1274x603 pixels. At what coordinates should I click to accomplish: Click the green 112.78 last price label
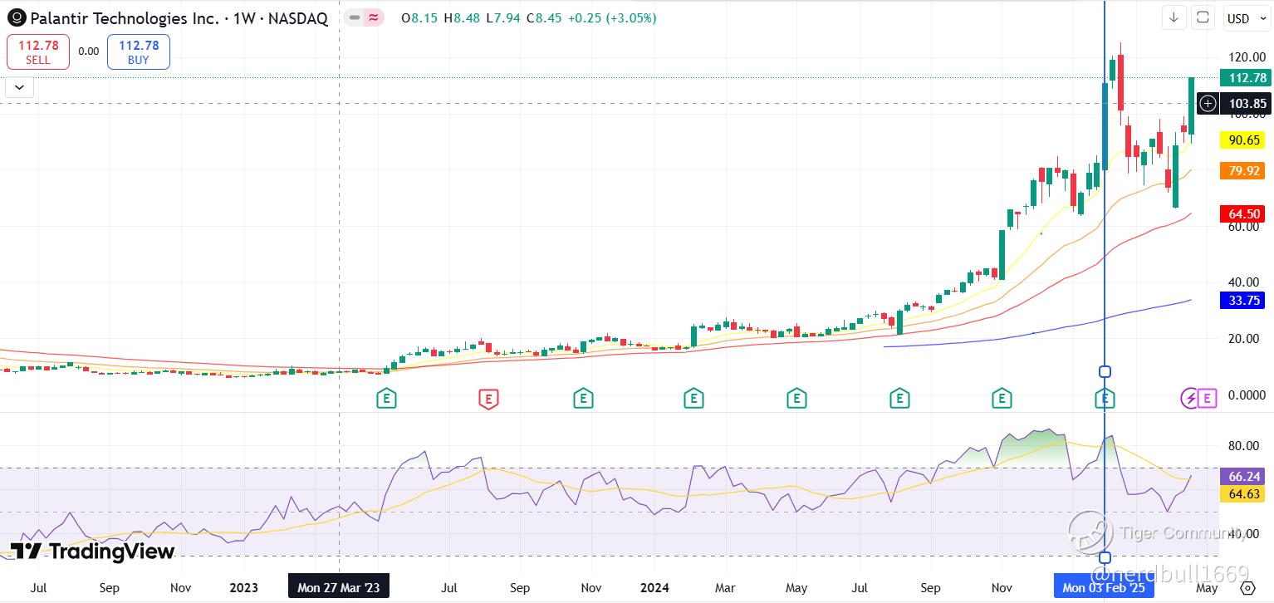click(1247, 78)
